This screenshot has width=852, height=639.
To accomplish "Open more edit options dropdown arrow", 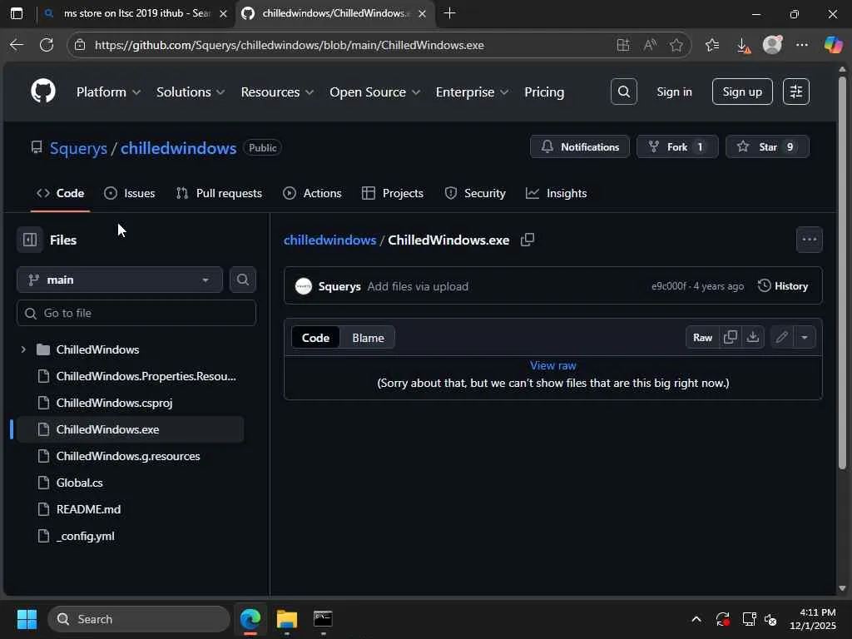I will point(805,338).
